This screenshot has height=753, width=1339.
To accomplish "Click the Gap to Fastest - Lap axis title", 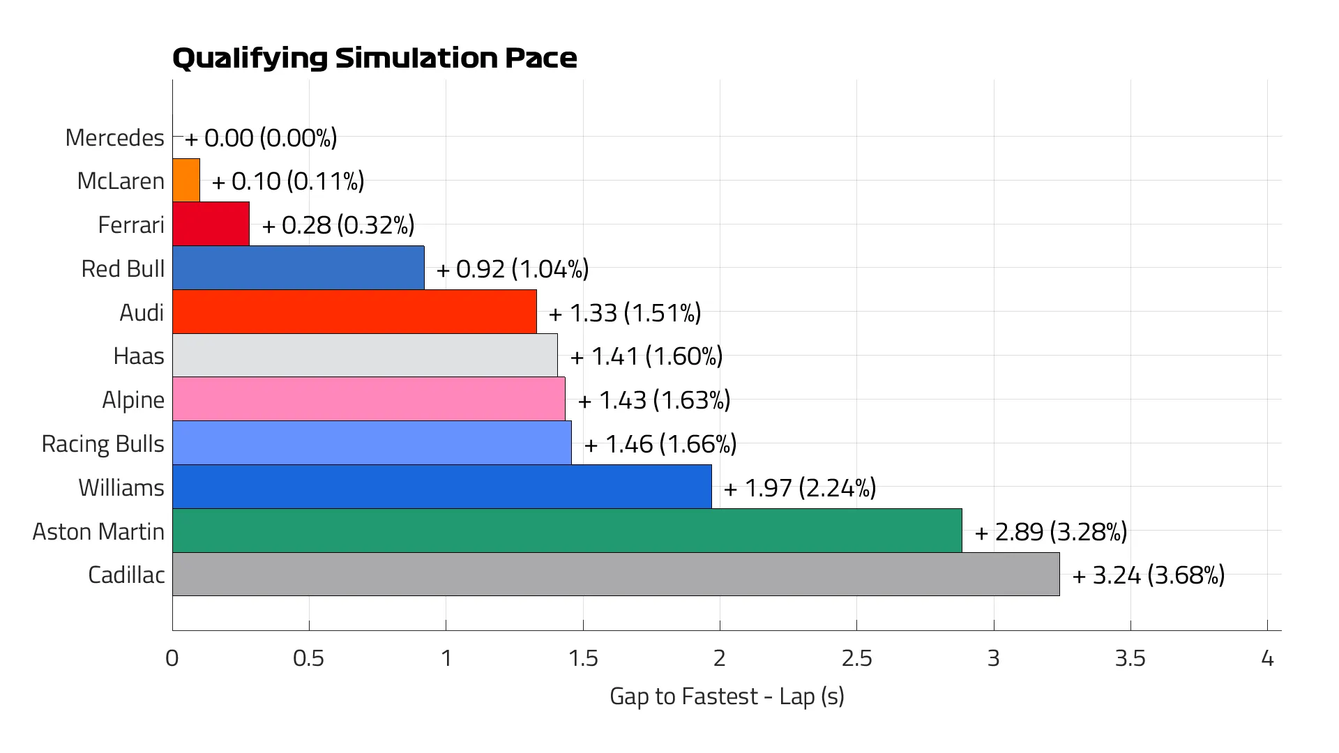I will [727, 696].
